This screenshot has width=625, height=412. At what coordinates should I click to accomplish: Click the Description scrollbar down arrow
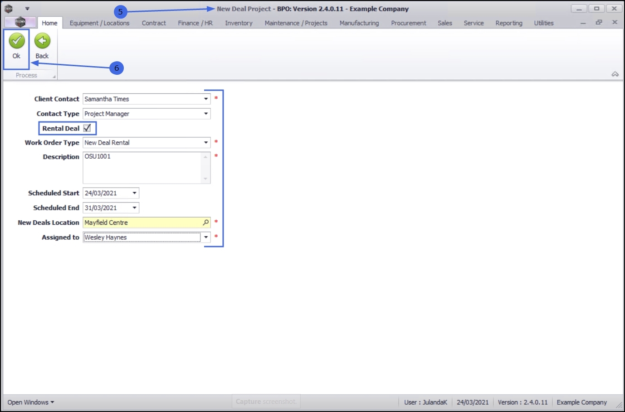pyautogui.click(x=205, y=179)
